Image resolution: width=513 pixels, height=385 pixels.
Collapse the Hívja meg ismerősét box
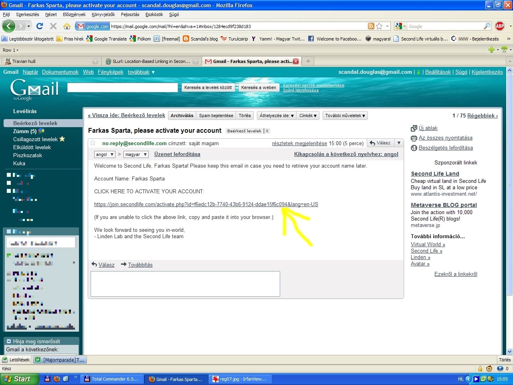[9, 342]
